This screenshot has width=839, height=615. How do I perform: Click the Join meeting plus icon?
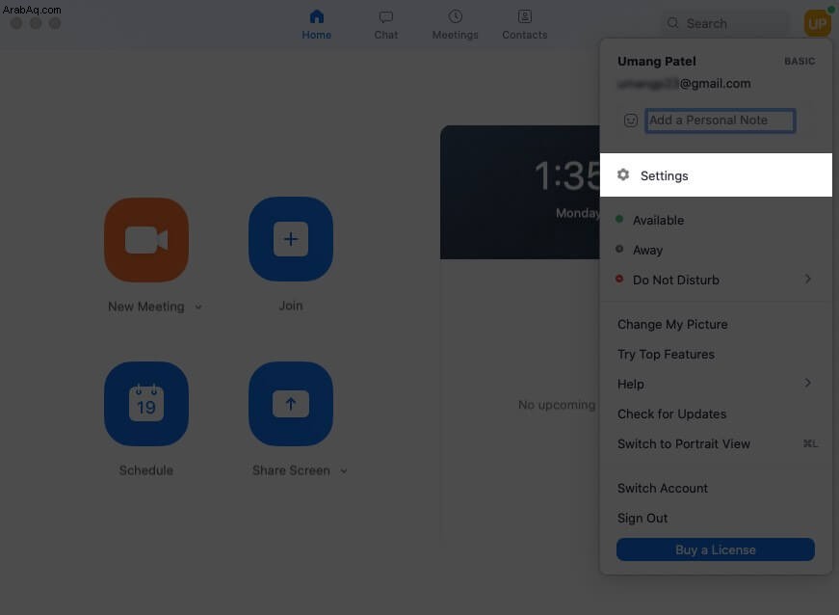(x=291, y=239)
